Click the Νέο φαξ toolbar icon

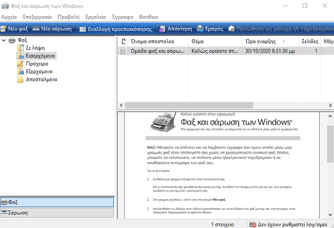coord(3,29)
